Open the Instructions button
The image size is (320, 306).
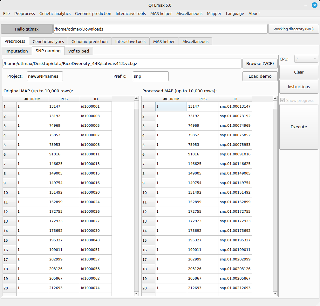(x=299, y=87)
